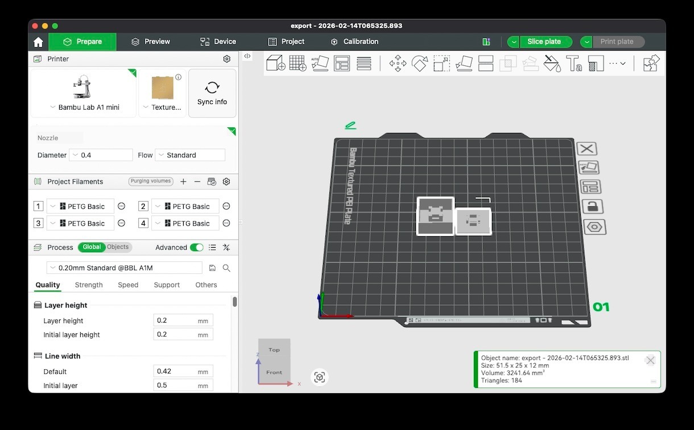Click the Add plate icon in toolbar
Viewport: 694px width, 430px height.
[x=298, y=63]
